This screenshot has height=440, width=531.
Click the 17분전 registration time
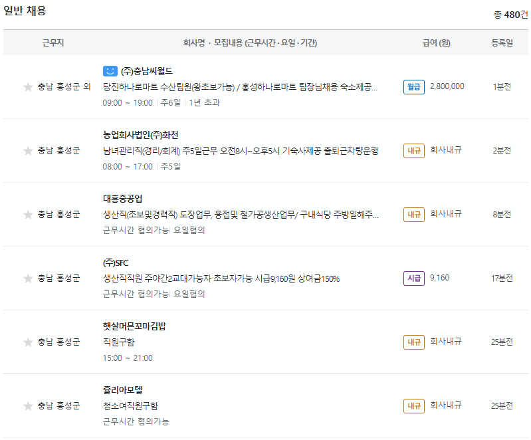point(502,278)
